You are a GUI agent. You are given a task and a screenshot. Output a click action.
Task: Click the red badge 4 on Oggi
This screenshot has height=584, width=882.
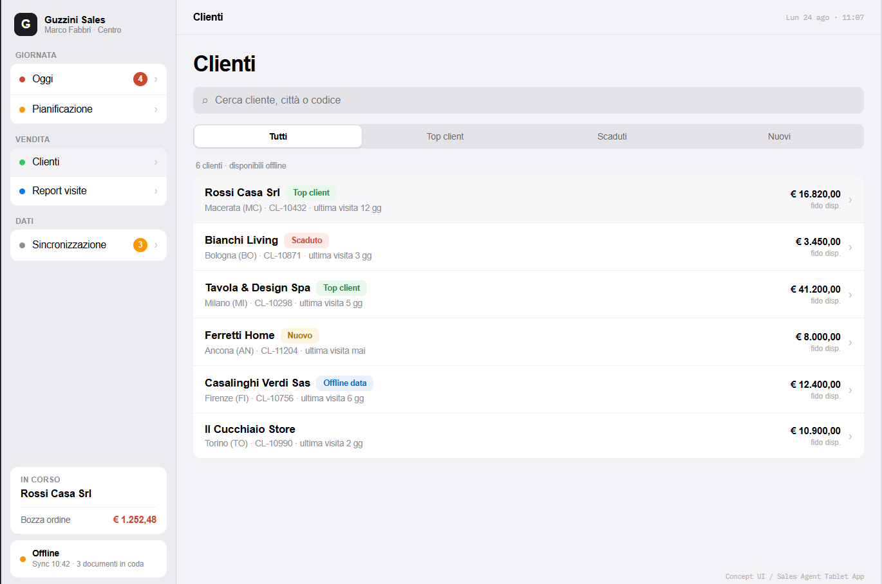pos(140,79)
